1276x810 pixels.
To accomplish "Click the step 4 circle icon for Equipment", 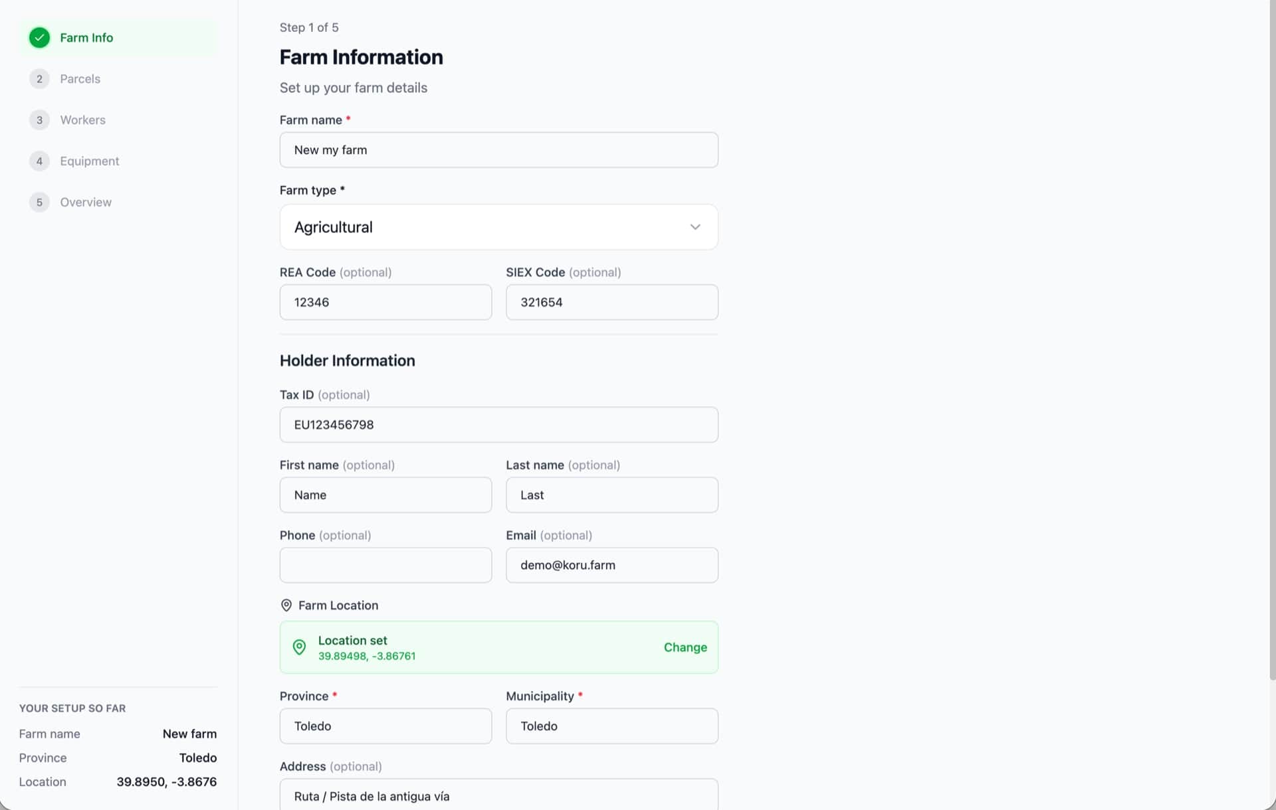I will [39, 161].
